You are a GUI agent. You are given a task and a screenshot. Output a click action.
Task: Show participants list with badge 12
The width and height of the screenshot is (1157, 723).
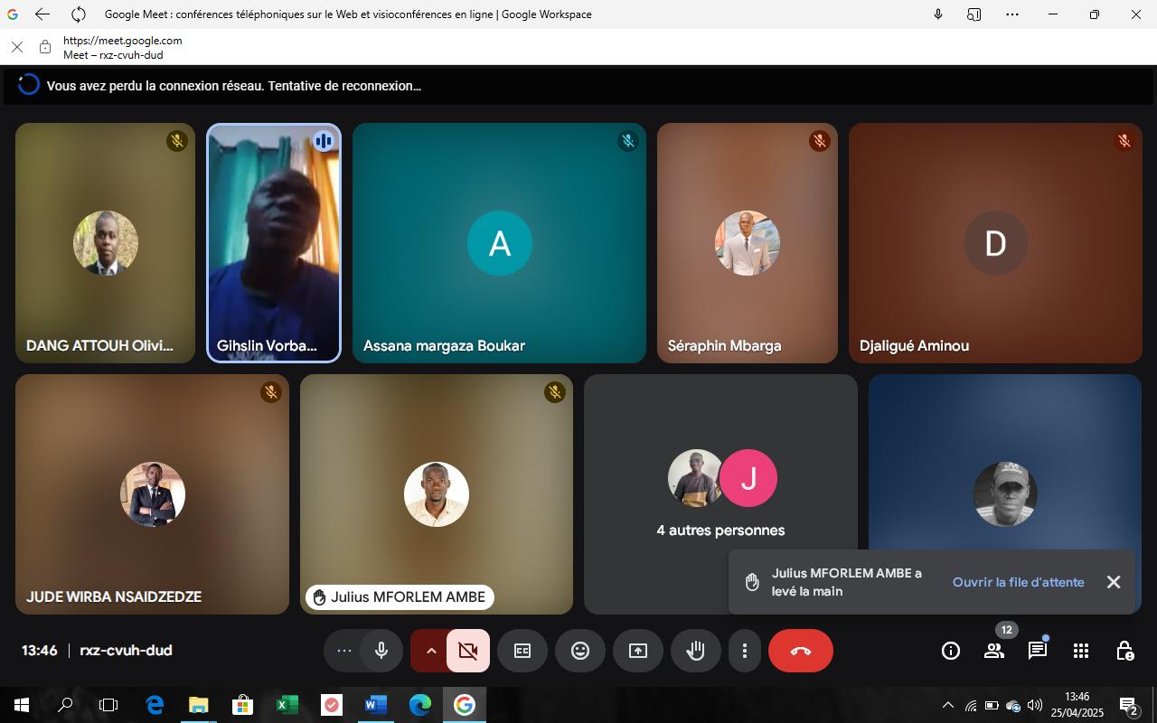click(994, 651)
